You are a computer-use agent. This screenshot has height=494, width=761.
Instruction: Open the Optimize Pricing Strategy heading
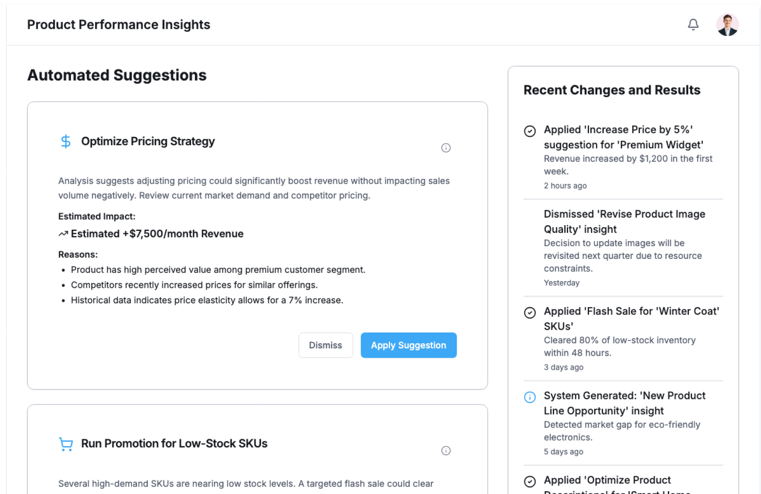(x=148, y=141)
